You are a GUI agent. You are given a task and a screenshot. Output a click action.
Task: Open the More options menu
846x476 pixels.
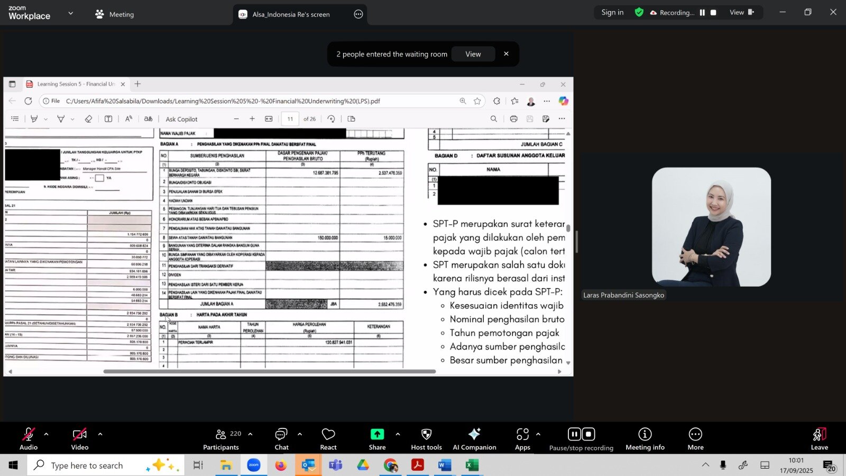(695, 439)
